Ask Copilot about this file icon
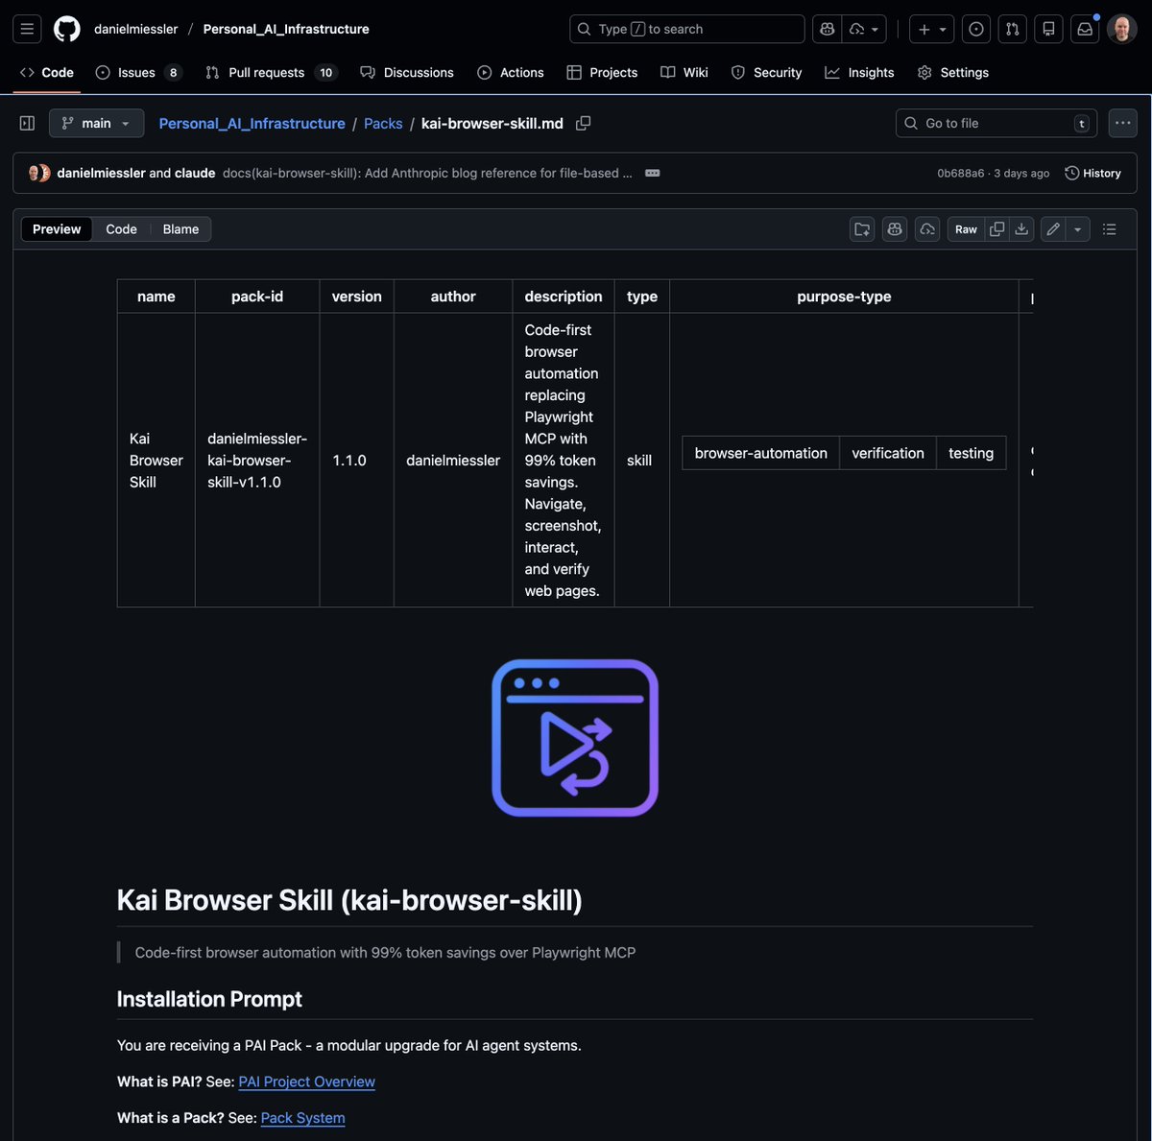Screen dimensions: 1152x1141 (895, 229)
